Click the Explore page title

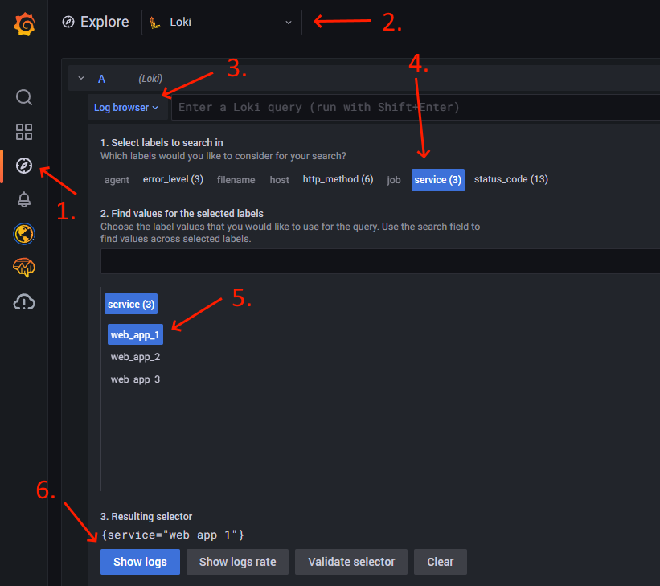pyautogui.click(x=105, y=22)
